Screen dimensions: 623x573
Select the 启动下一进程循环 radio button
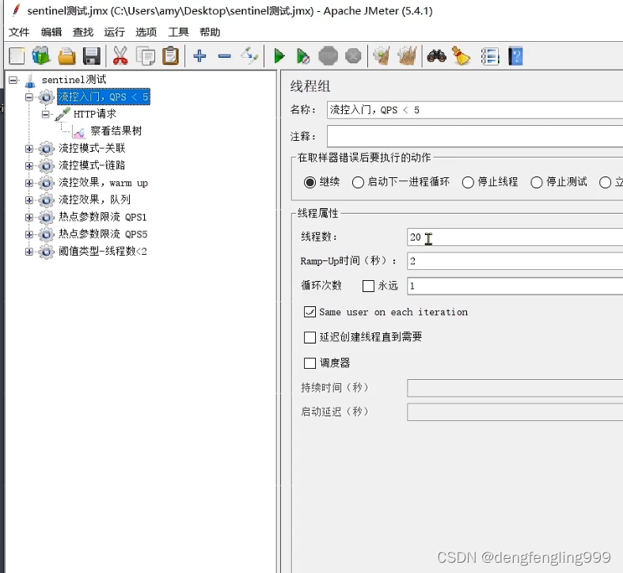tap(358, 182)
